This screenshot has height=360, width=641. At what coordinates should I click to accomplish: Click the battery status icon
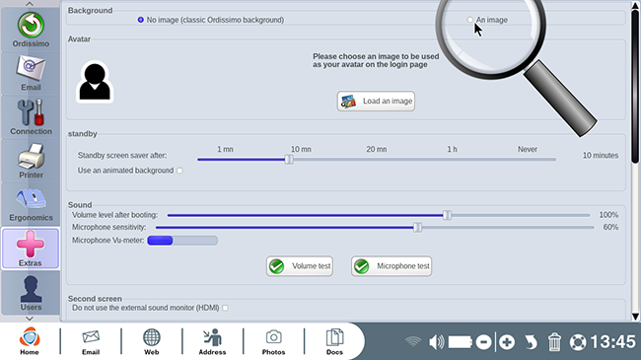click(x=461, y=342)
